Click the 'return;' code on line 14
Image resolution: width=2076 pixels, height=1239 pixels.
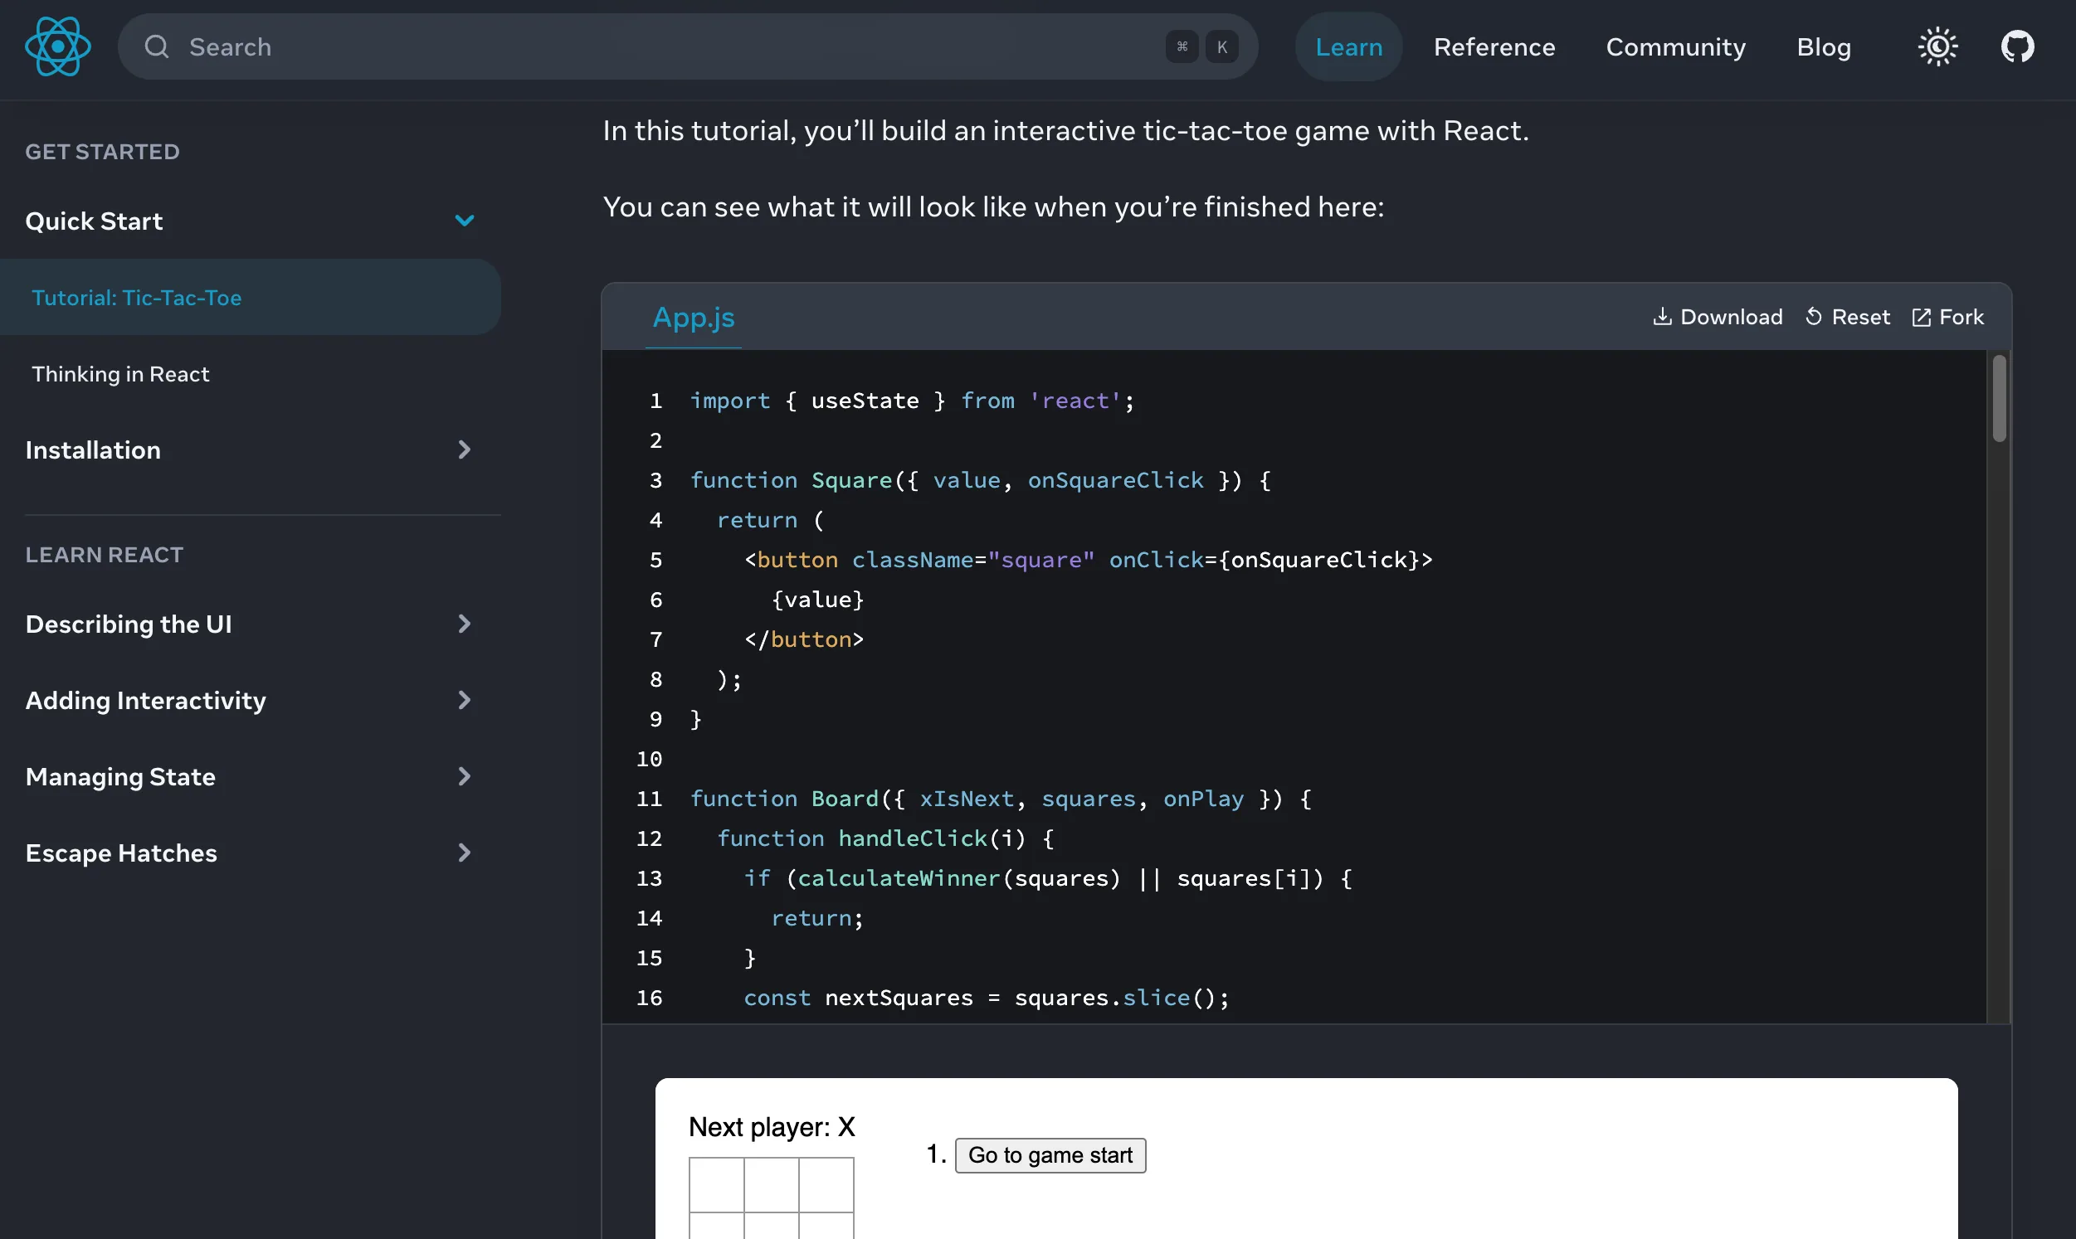pos(816,918)
